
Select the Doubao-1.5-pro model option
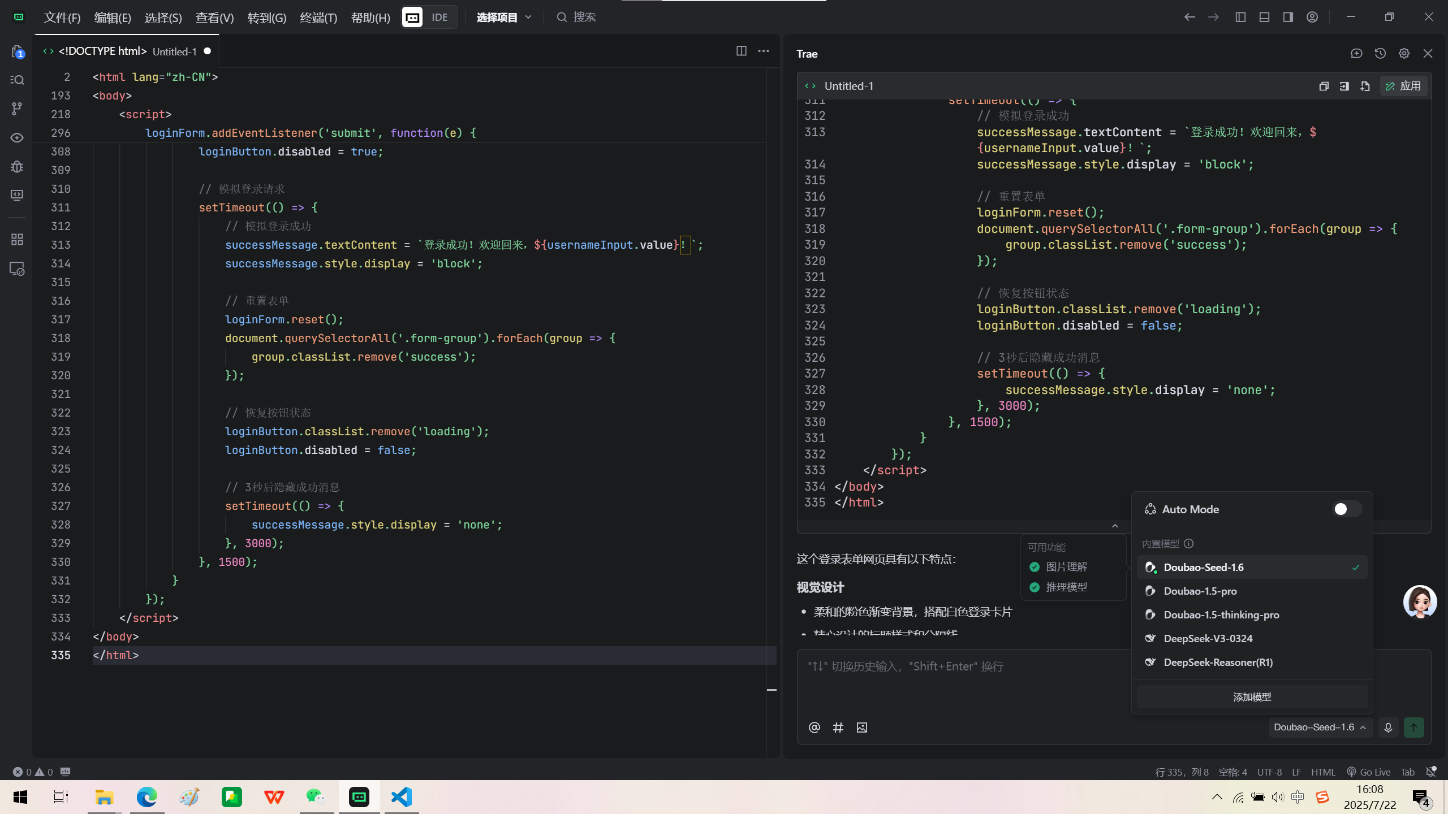tap(1200, 591)
